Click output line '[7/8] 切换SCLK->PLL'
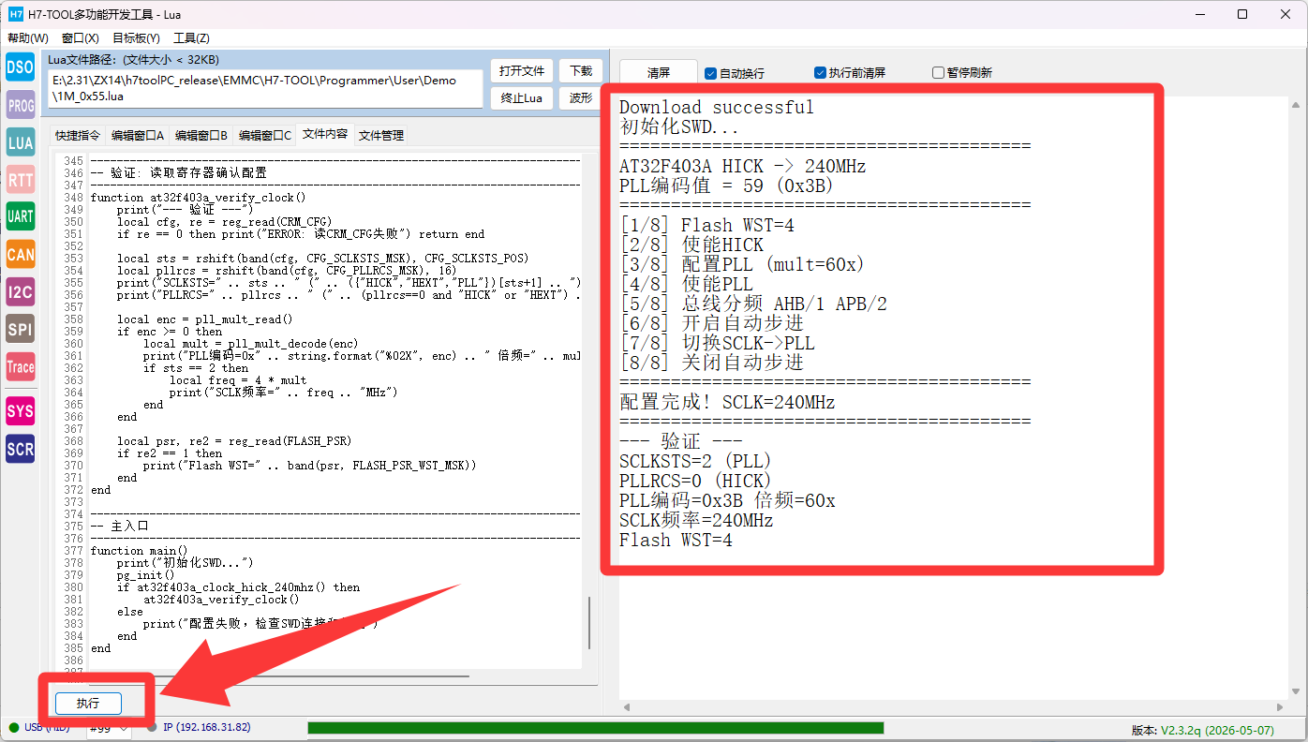The height and width of the screenshot is (742, 1308). [x=717, y=344]
